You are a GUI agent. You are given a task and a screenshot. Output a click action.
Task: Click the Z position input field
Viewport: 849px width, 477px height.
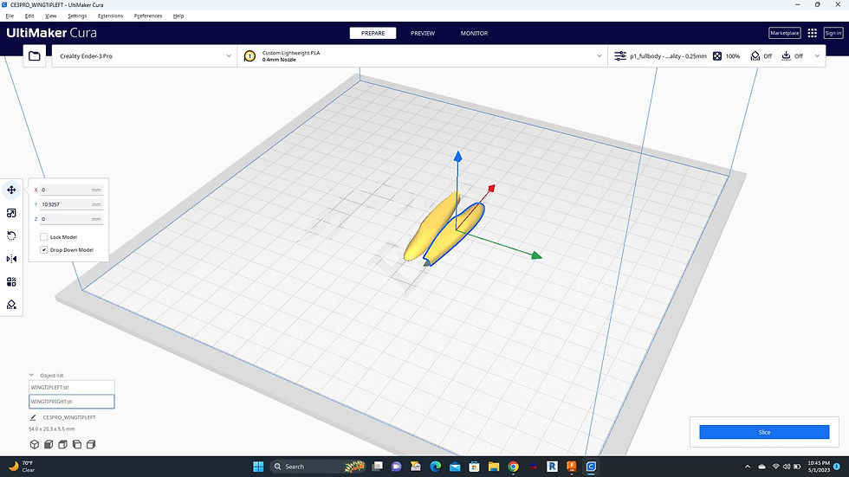71,219
